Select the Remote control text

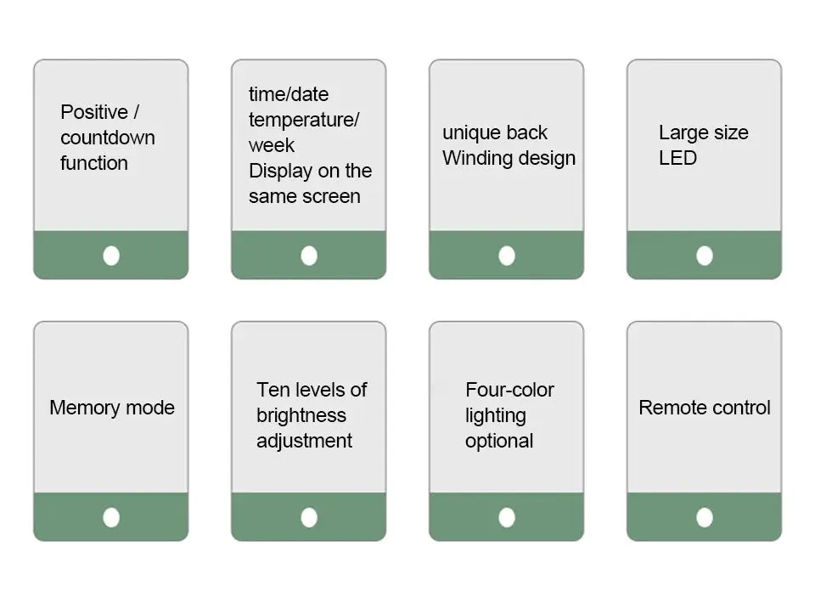click(705, 408)
